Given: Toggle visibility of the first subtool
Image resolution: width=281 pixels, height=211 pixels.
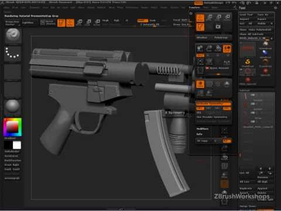Looking at the screenshot, I should pos(253,95).
